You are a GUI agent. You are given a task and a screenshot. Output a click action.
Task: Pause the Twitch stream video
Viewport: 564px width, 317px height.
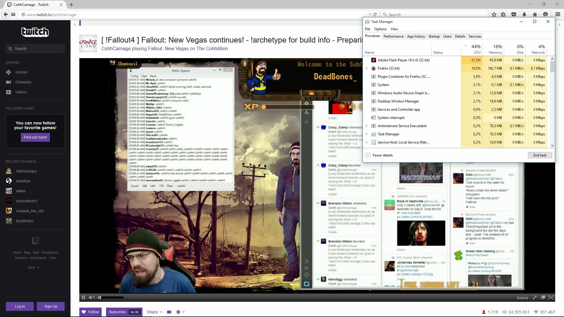[83, 298]
